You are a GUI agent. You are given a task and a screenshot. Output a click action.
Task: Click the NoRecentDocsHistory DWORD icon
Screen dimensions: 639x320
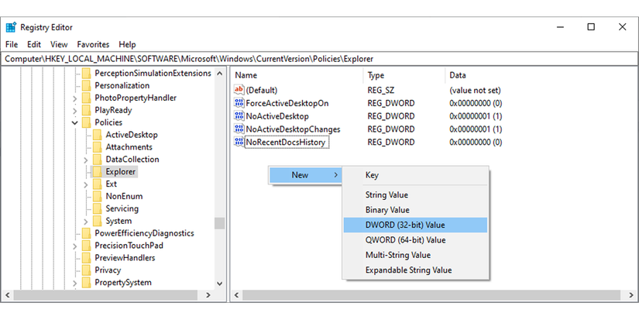click(x=239, y=142)
